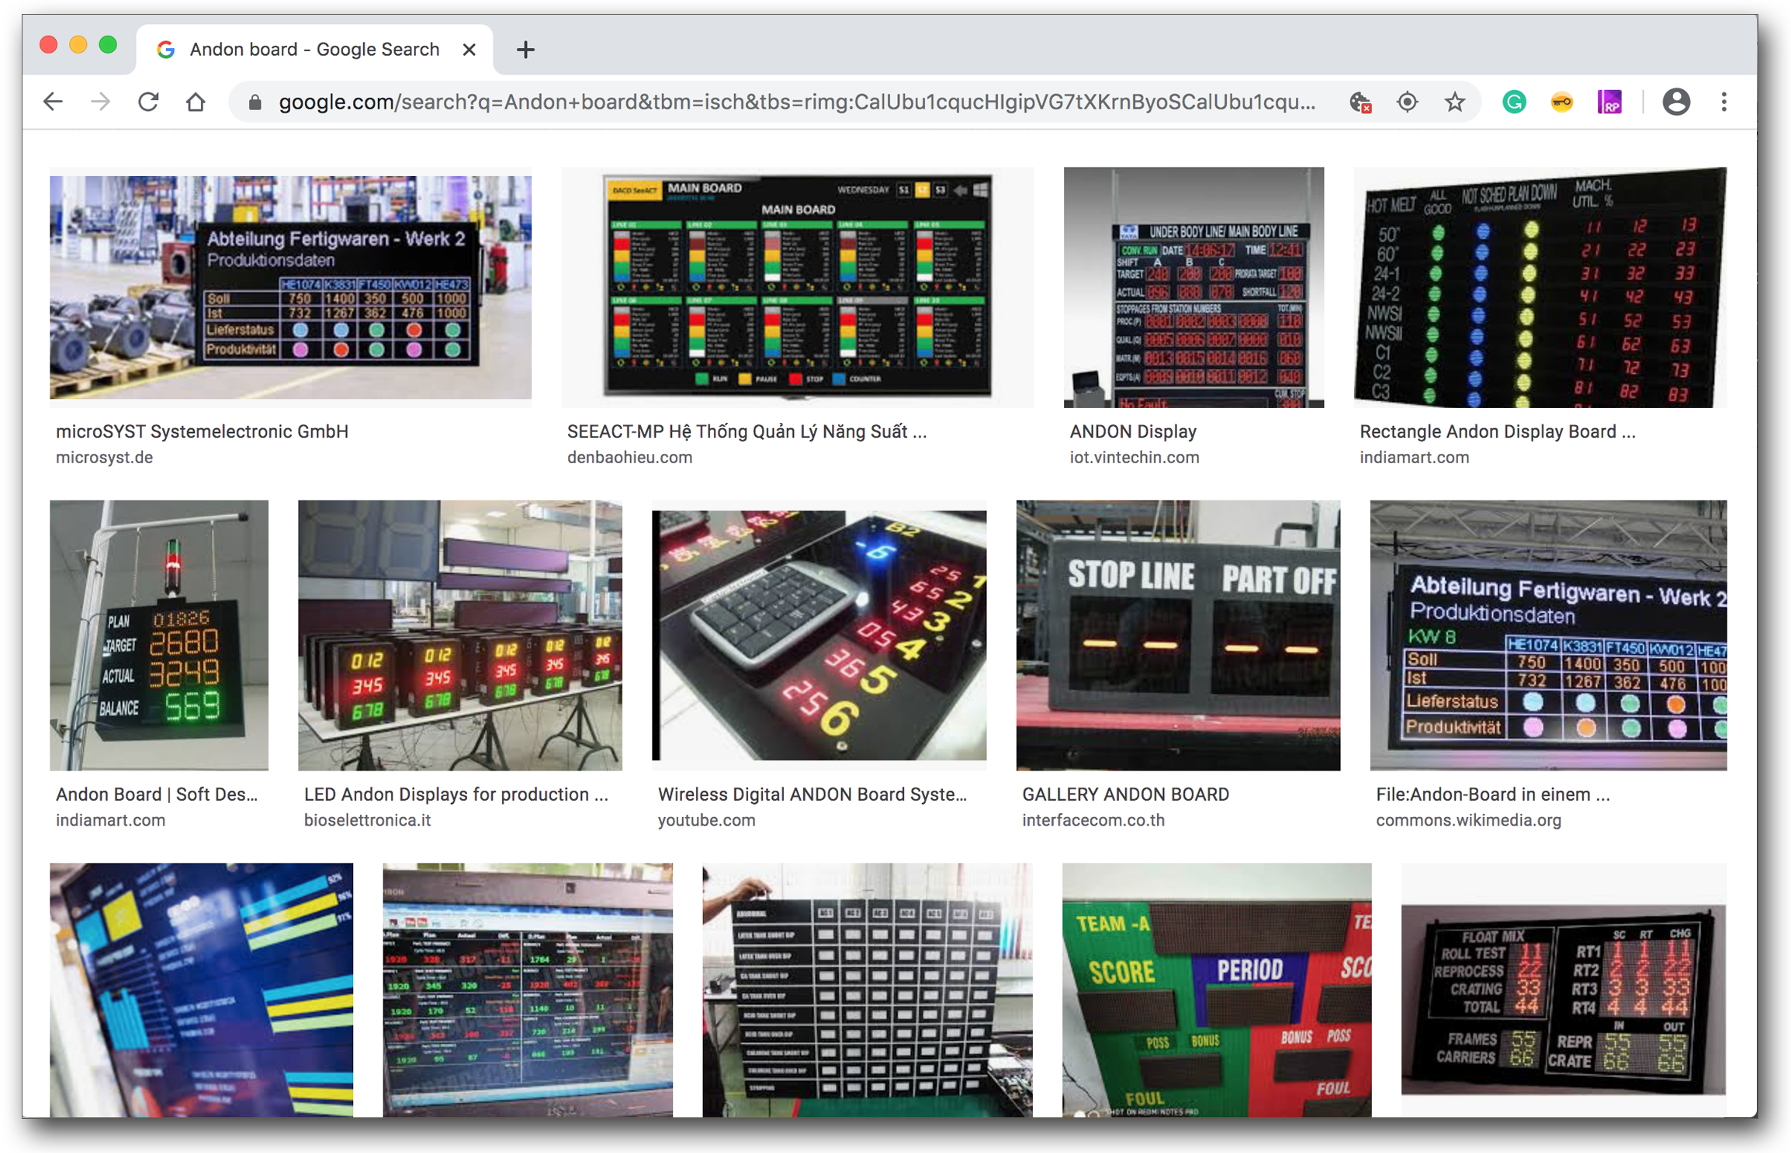Click the cookie blocked icon in address bar
The width and height of the screenshot is (1791, 1153).
pyautogui.click(x=1360, y=102)
